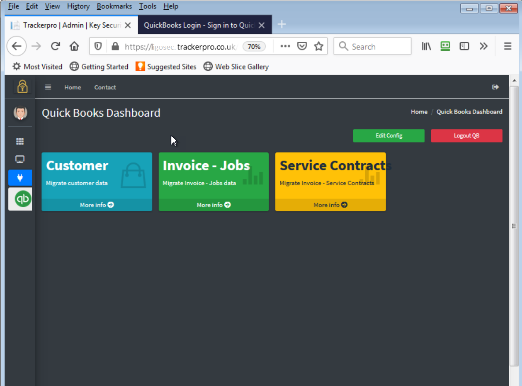
Task: Click More info on Invoice - Jobs card
Action: pos(214,205)
